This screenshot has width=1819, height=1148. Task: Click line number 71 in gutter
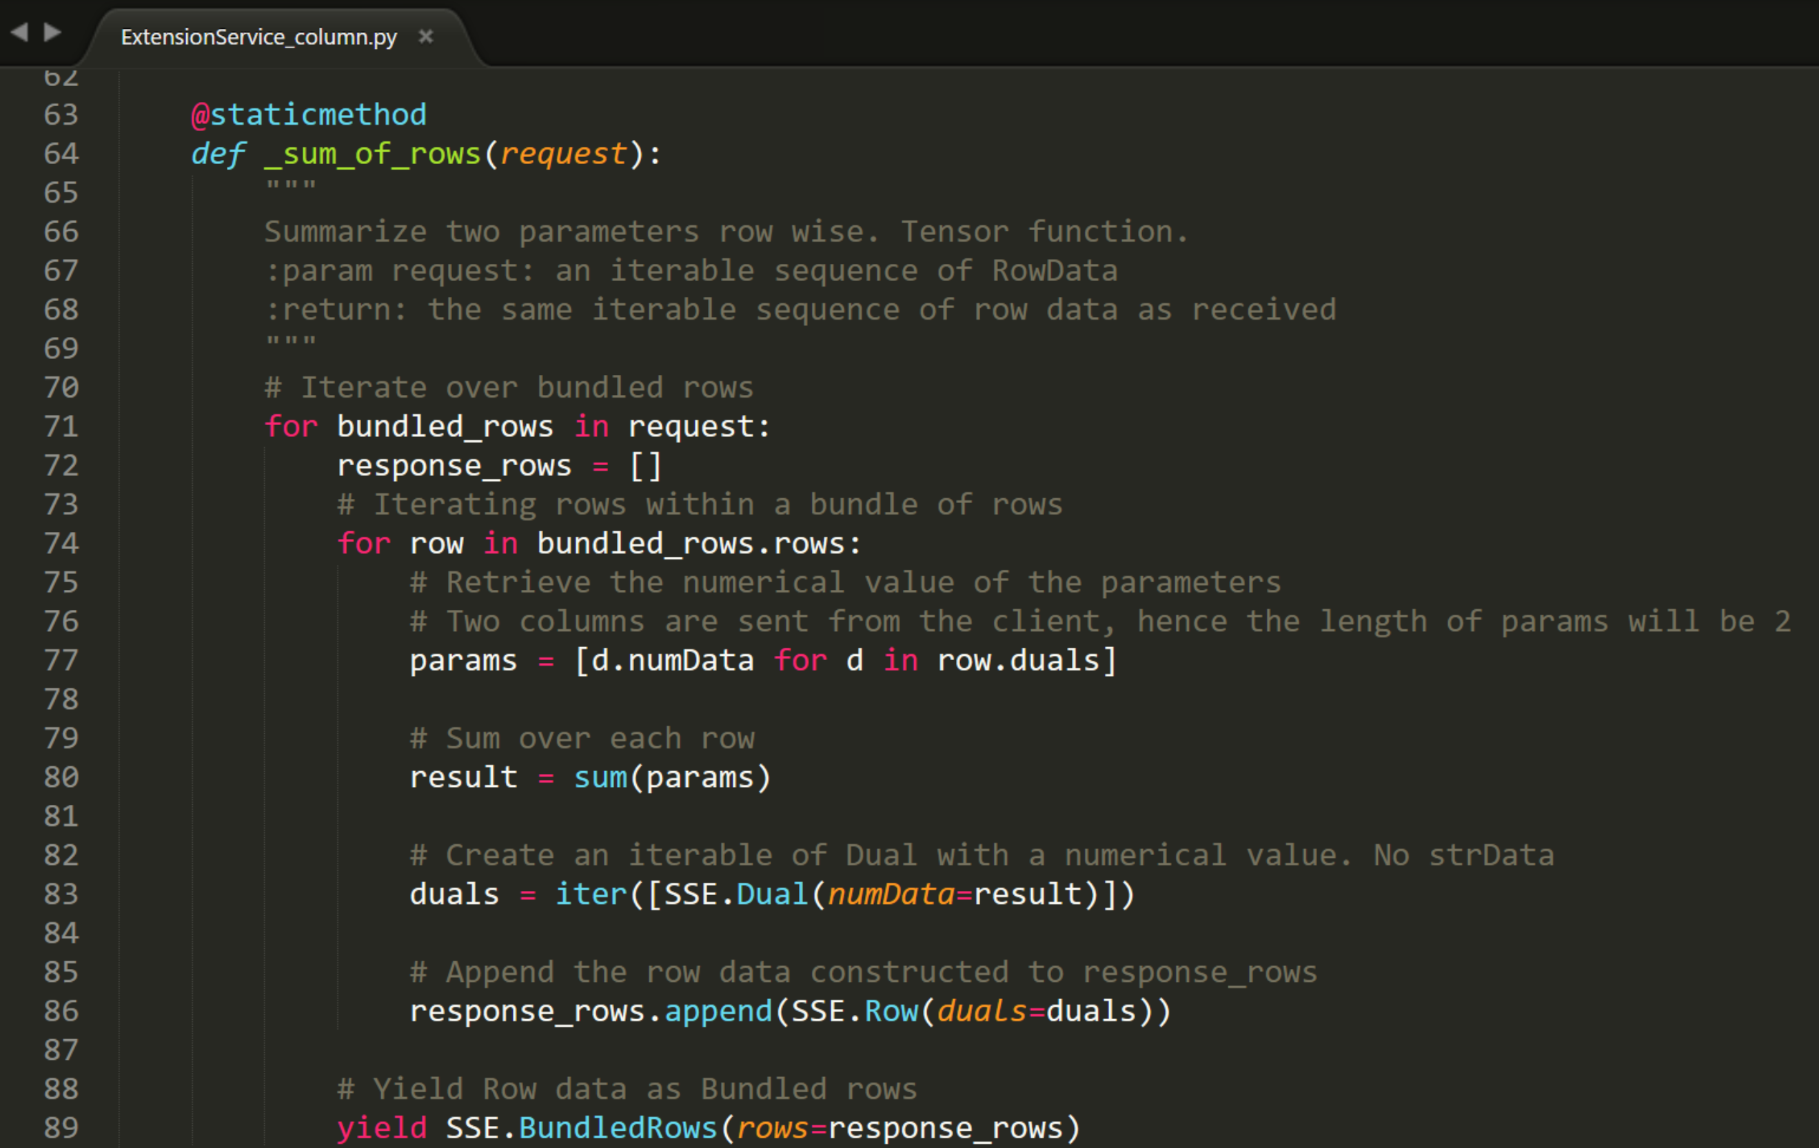click(61, 427)
